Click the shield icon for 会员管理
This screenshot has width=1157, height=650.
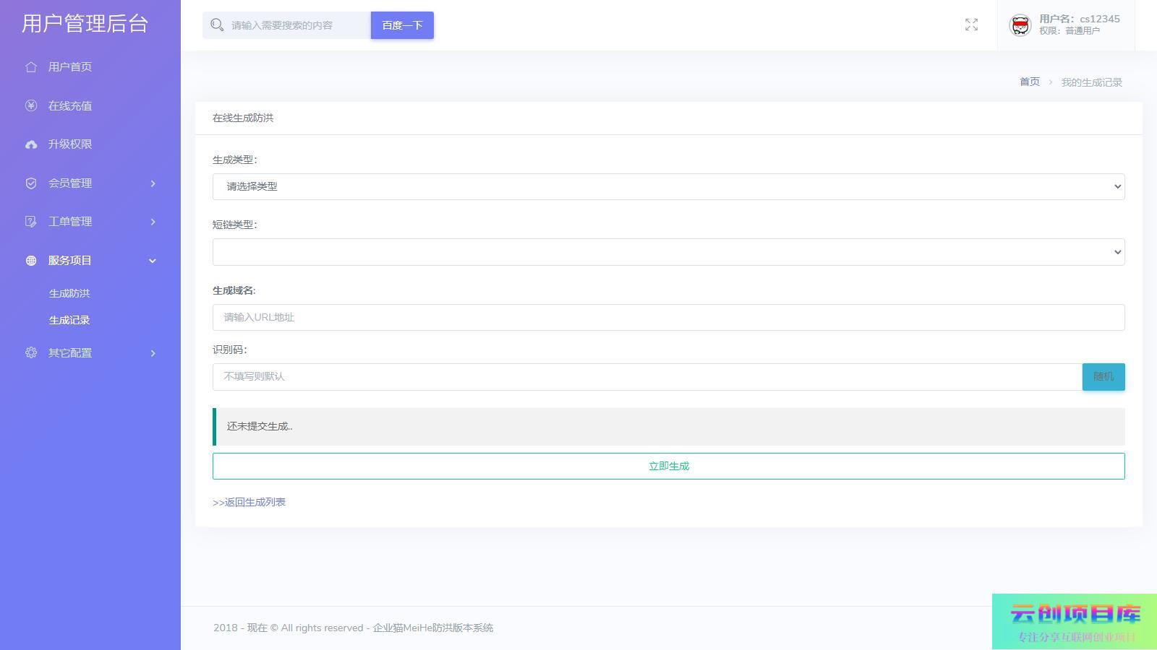pyautogui.click(x=31, y=183)
